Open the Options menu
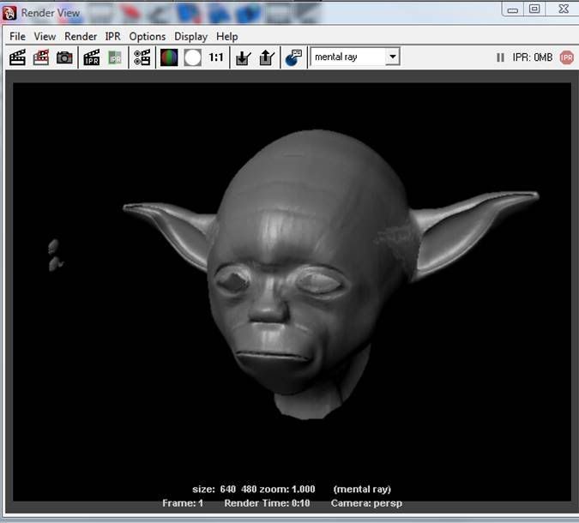Screen dimensions: 579x523 click(148, 37)
